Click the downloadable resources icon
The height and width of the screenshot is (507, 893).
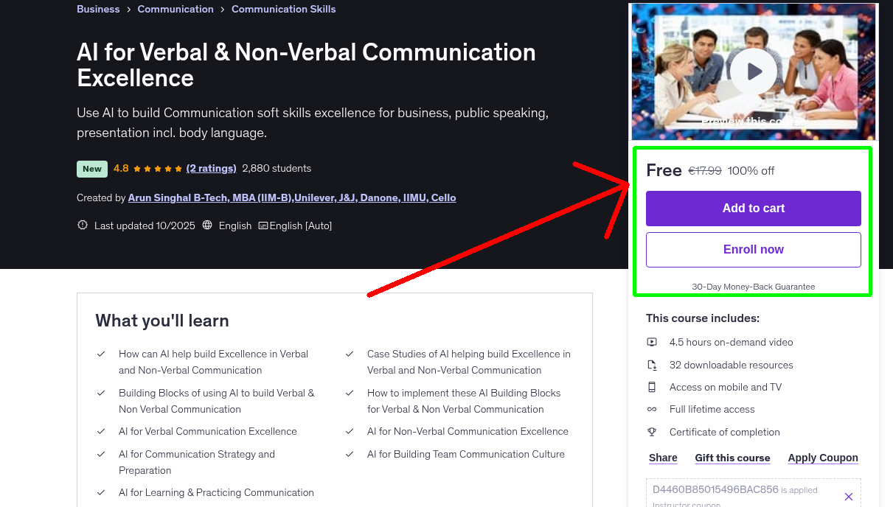click(653, 364)
